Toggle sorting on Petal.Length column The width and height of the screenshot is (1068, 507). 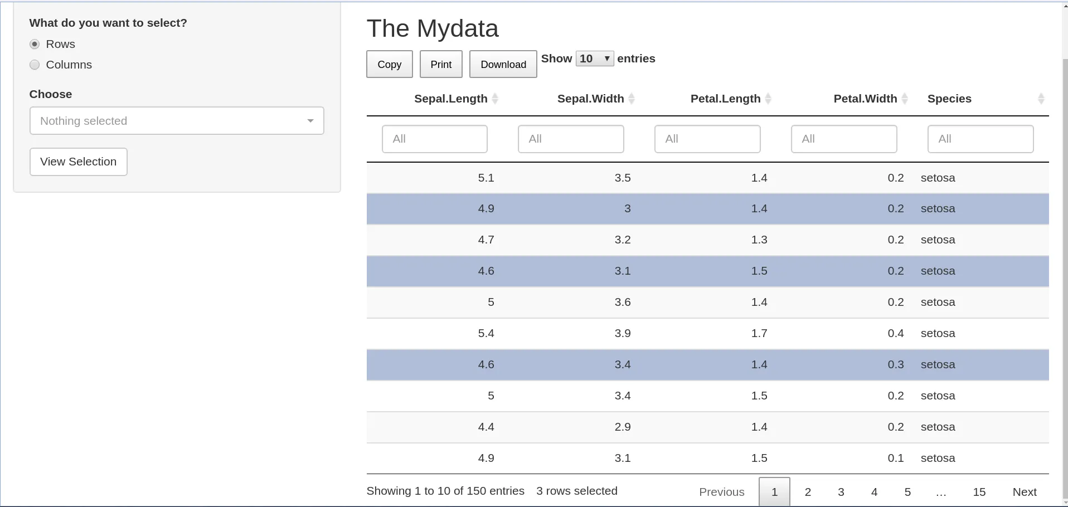pos(768,99)
